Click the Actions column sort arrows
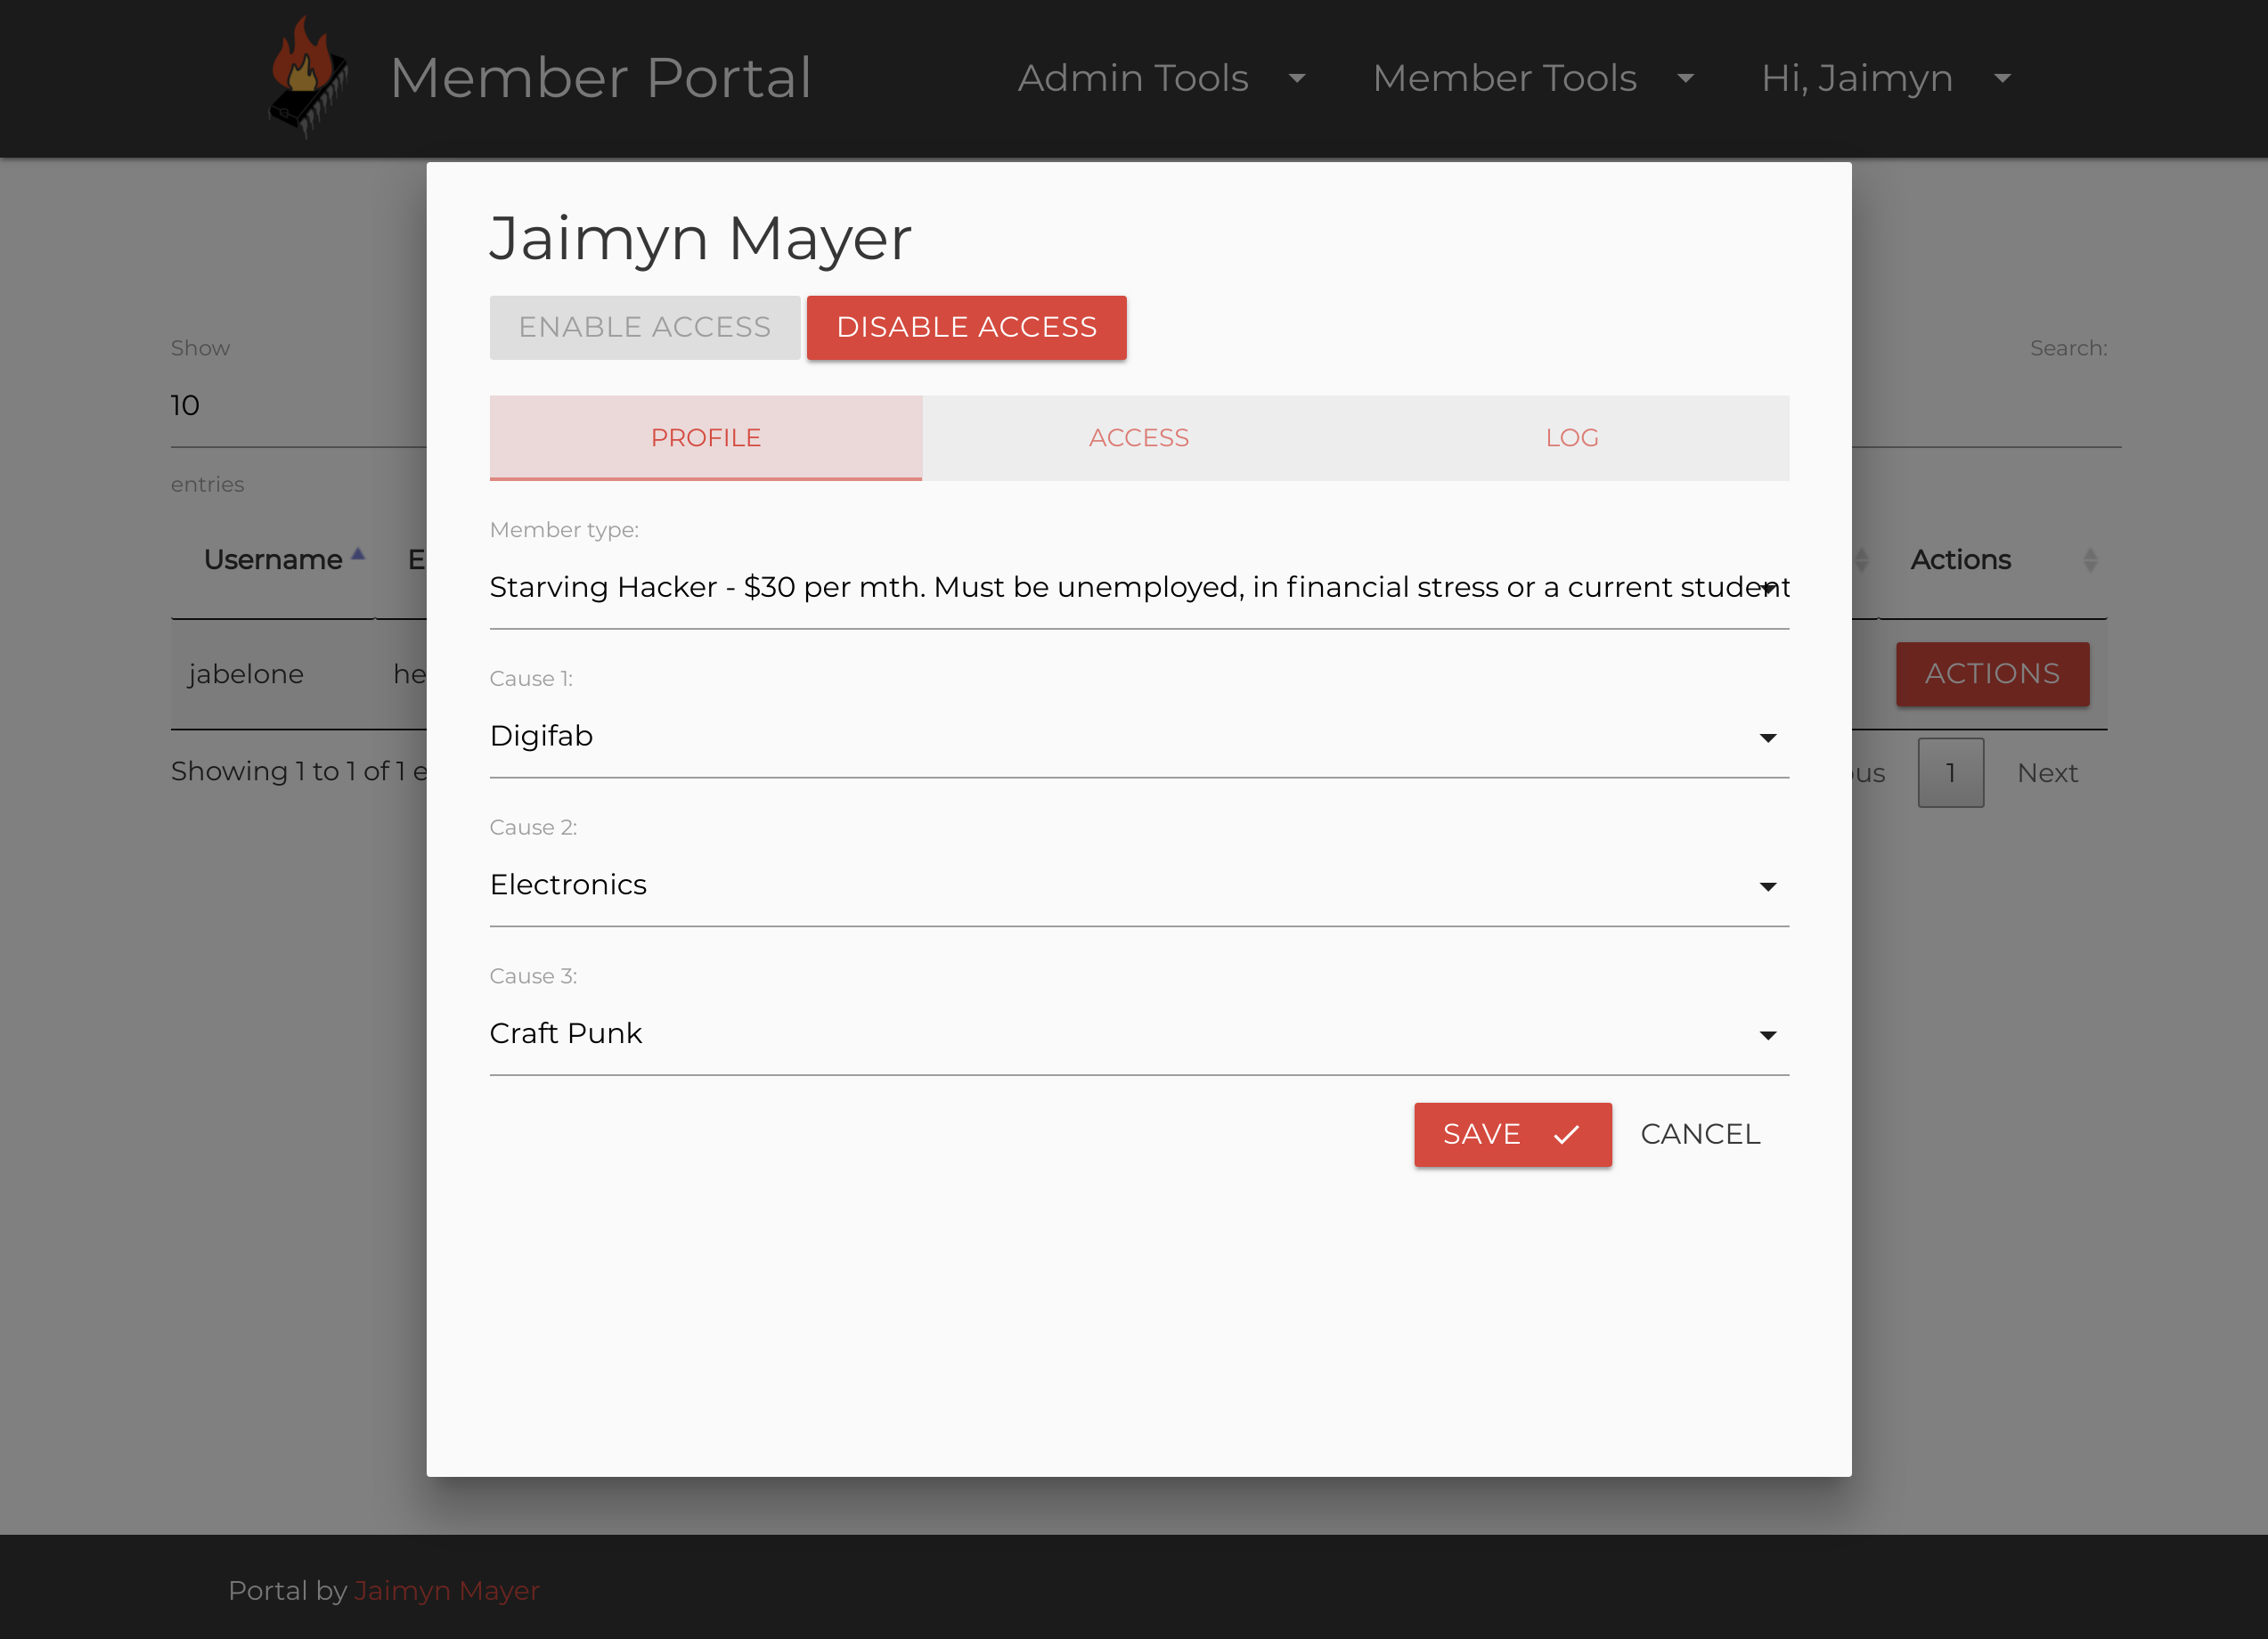This screenshot has width=2268, height=1639. (x=2089, y=560)
